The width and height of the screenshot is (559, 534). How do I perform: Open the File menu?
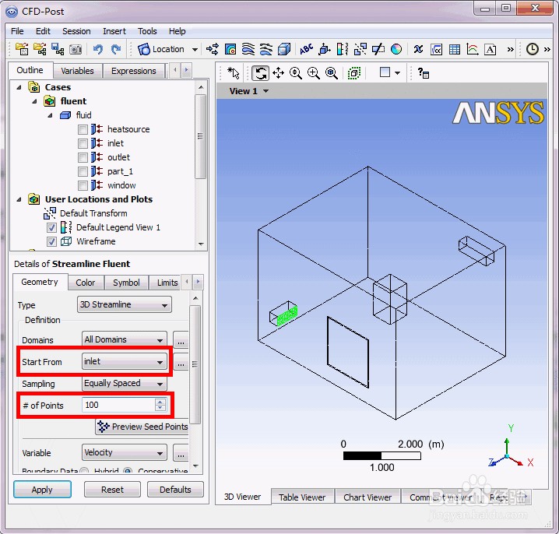point(17,31)
